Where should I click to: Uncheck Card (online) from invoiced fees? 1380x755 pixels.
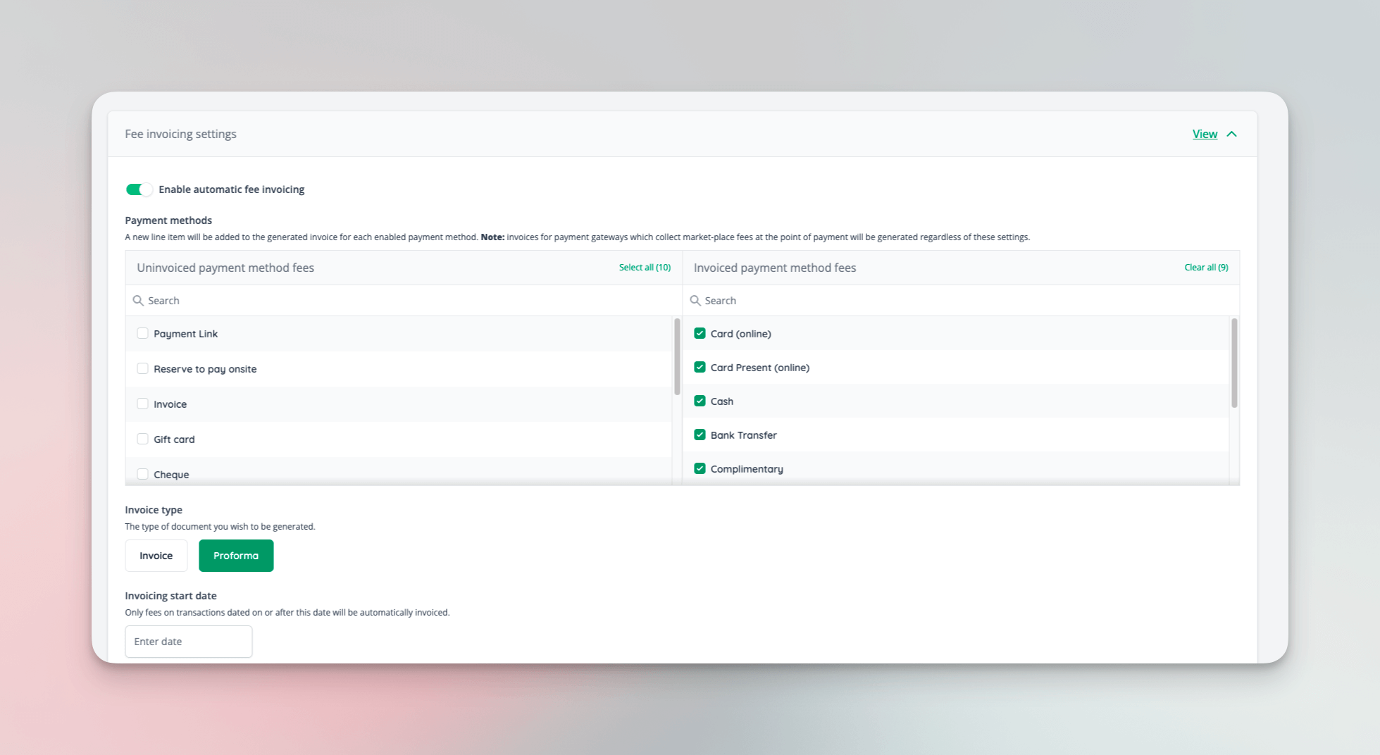[700, 332]
